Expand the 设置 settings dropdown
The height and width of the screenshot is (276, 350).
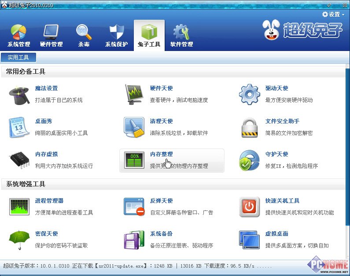(x=333, y=15)
